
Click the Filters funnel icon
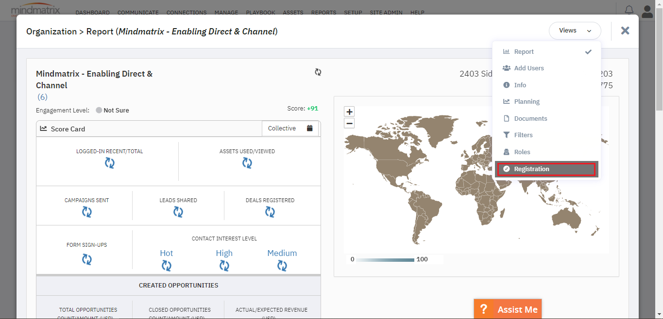(507, 135)
